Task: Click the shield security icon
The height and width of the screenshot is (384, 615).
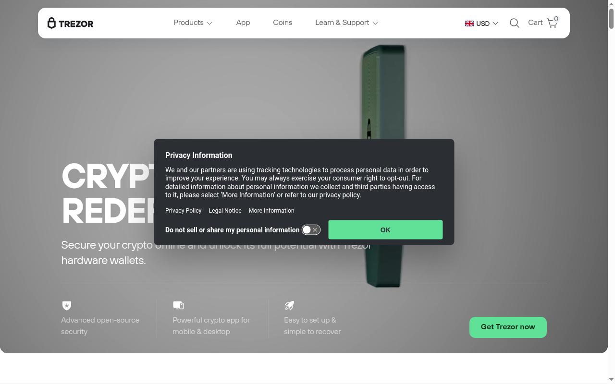Action: click(x=67, y=305)
